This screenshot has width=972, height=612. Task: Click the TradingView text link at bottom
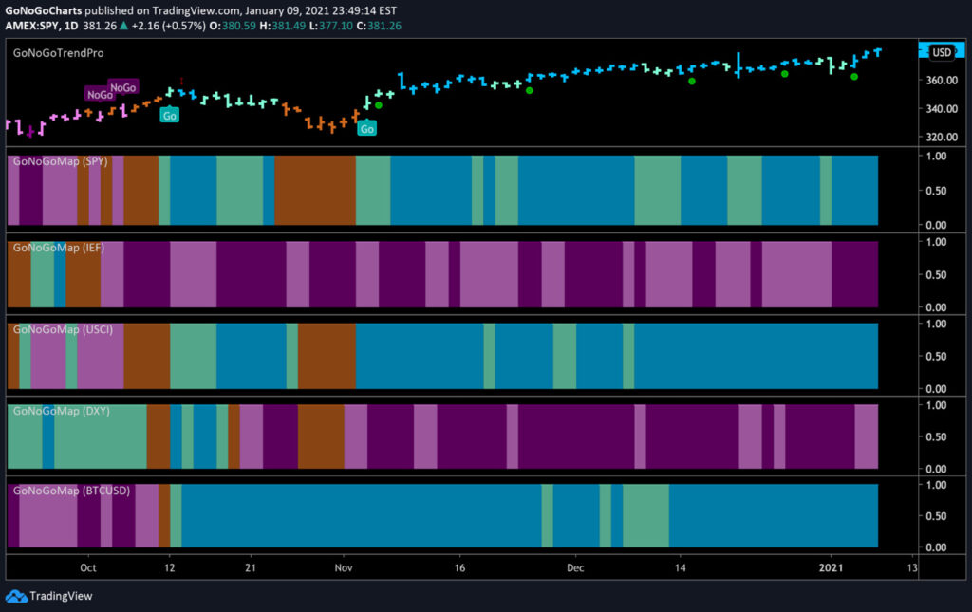coord(61,596)
